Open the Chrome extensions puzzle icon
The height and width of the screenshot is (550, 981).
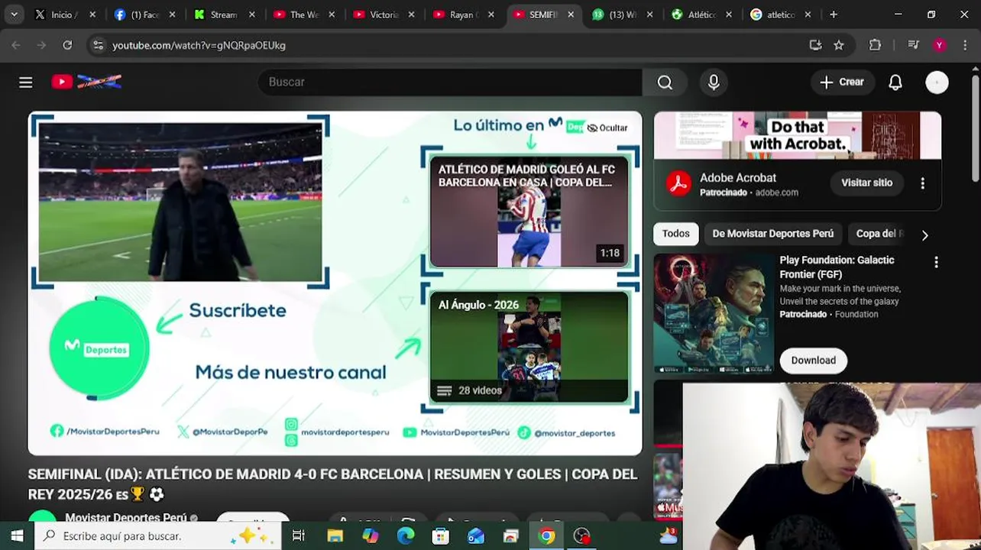876,45
